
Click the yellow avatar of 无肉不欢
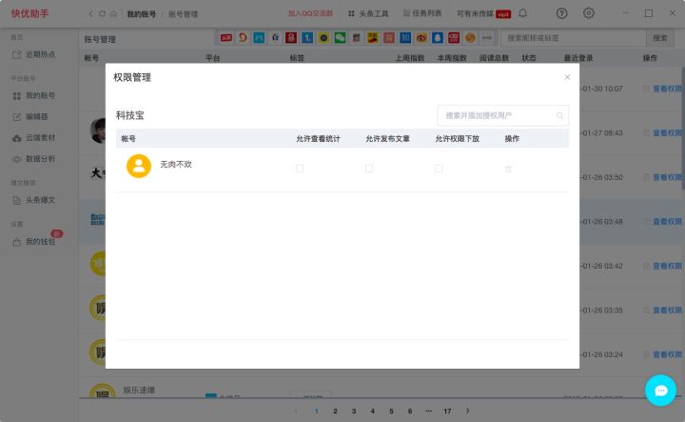(x=139, y=166)
